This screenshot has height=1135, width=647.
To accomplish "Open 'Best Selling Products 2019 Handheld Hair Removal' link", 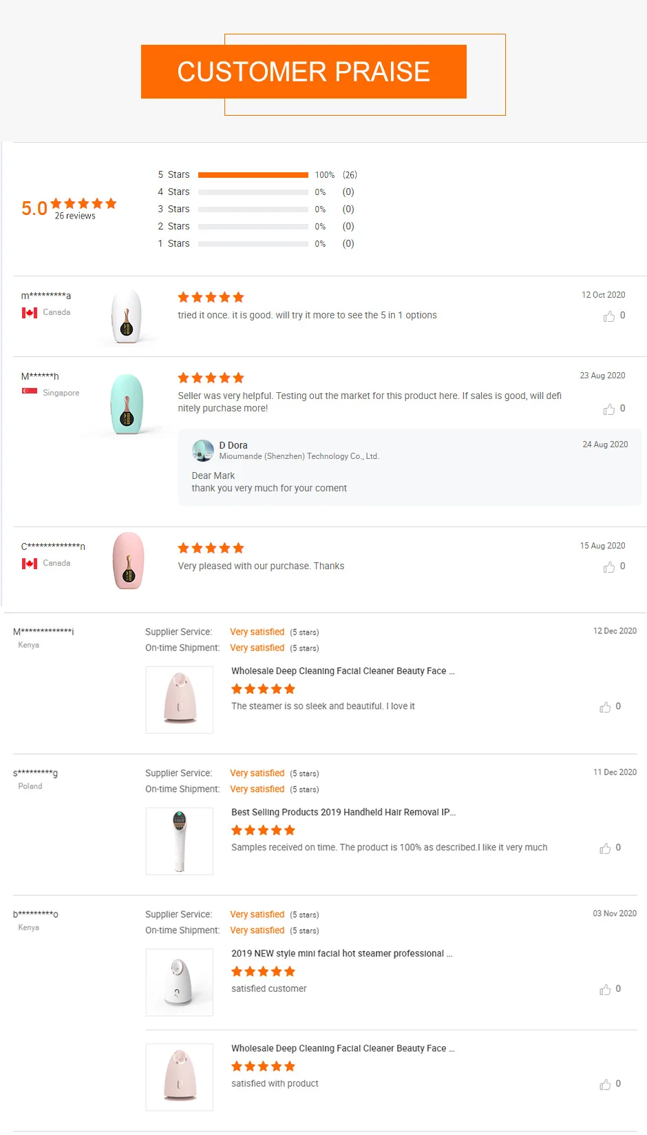I will pos(343,812).
